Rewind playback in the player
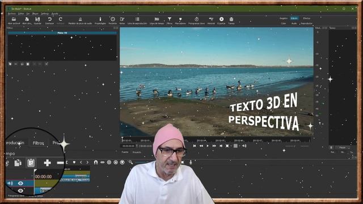The image size is (363, 204). click(x=201, y=146)
